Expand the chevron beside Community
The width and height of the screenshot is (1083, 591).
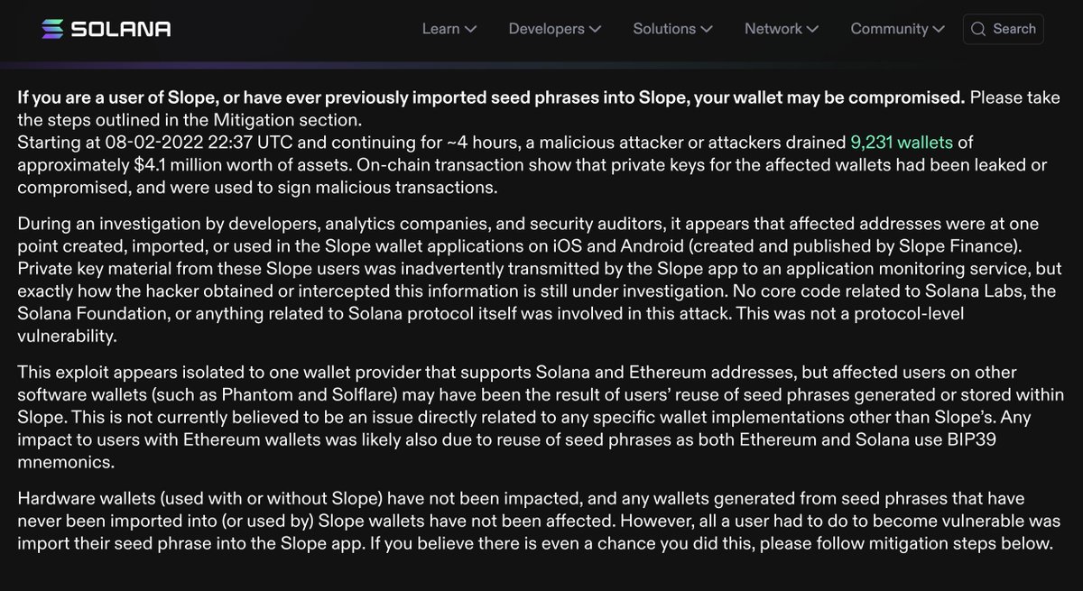click(x=939, y=29)
